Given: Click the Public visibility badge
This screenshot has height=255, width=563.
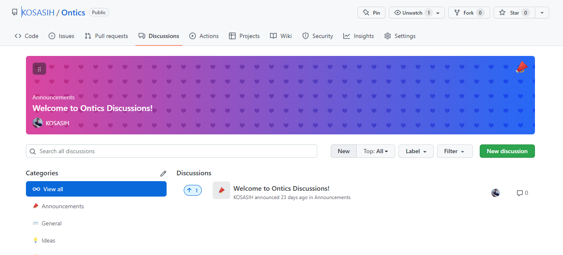Looking at the screenshot, I should coord(99,13).
